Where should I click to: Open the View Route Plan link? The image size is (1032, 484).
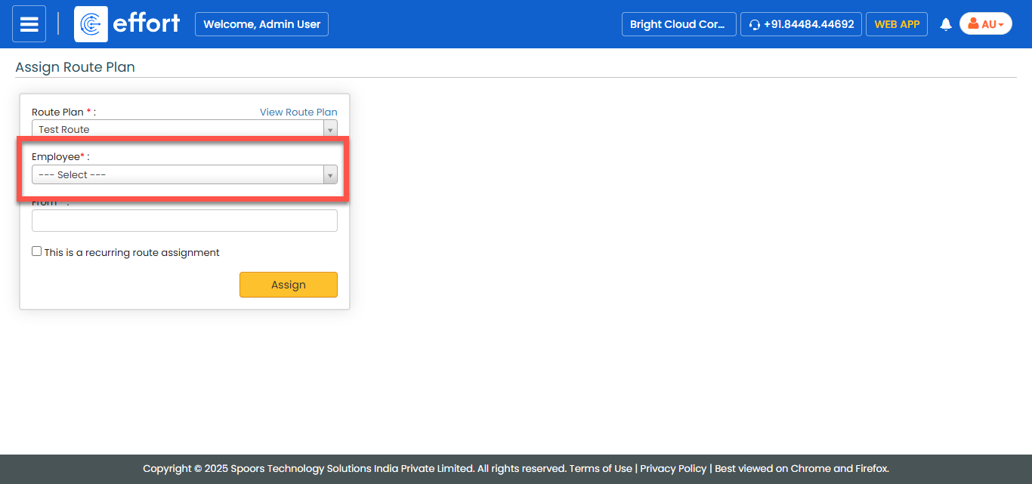[298, 113]
